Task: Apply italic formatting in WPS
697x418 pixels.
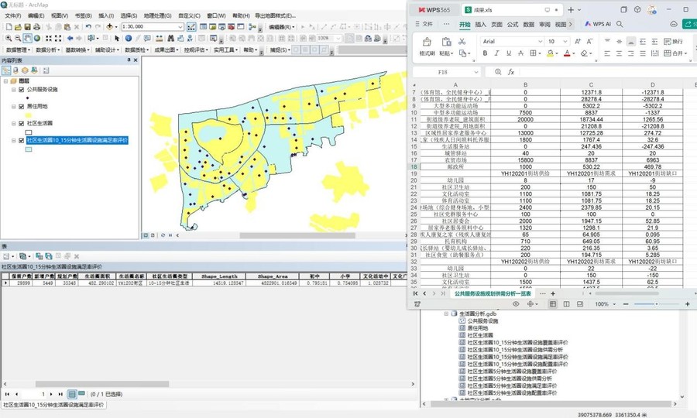Action: (496, 53)
